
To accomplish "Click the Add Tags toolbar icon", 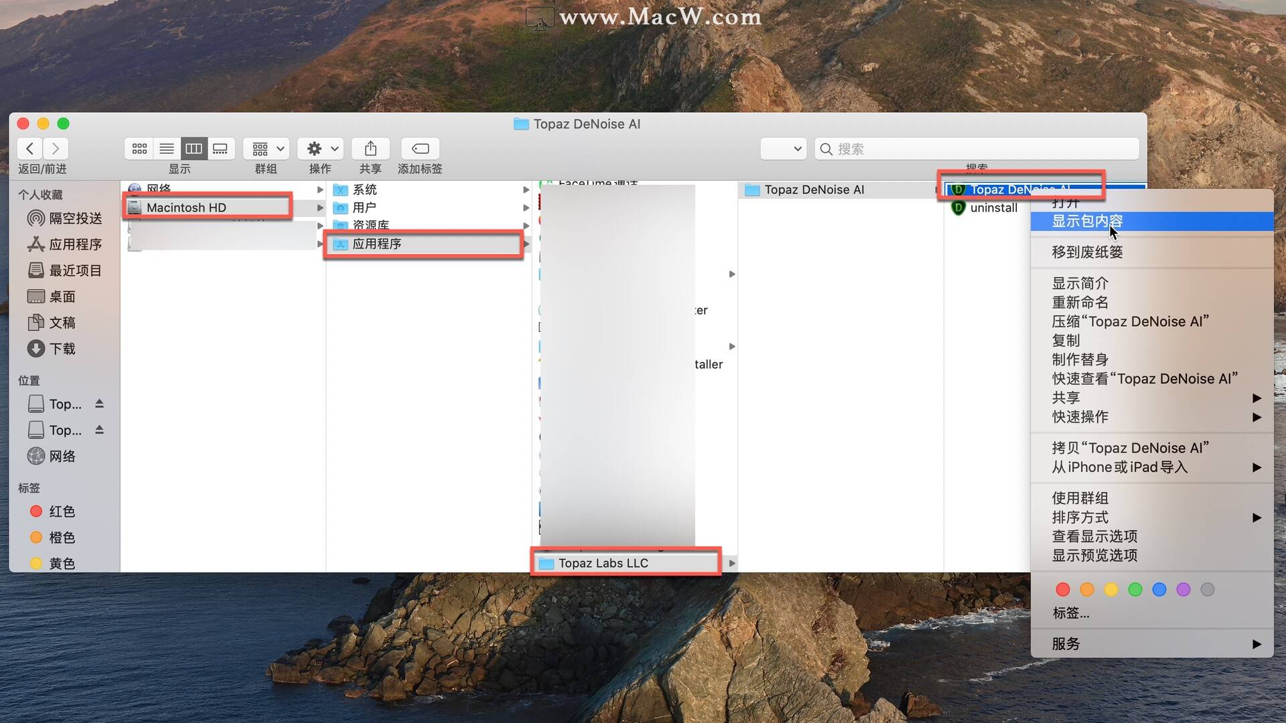I will pos(420,149).
